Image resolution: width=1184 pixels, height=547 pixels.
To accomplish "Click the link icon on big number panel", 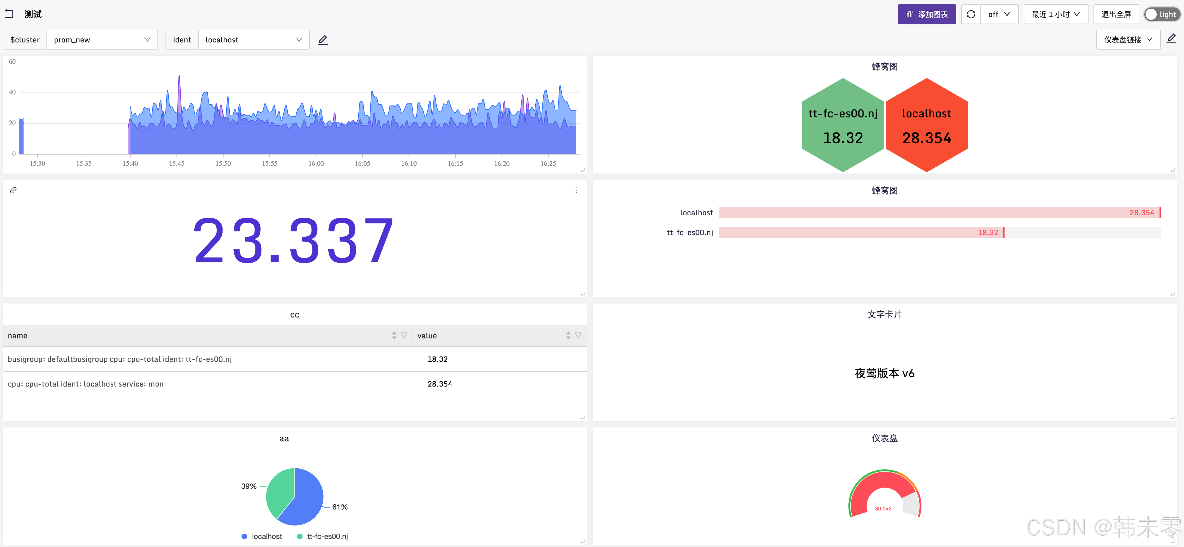I will [13, 190].
